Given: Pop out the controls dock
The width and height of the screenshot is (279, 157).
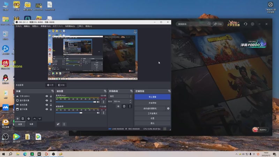Looking at the screenshot, I should coord(169,91).
